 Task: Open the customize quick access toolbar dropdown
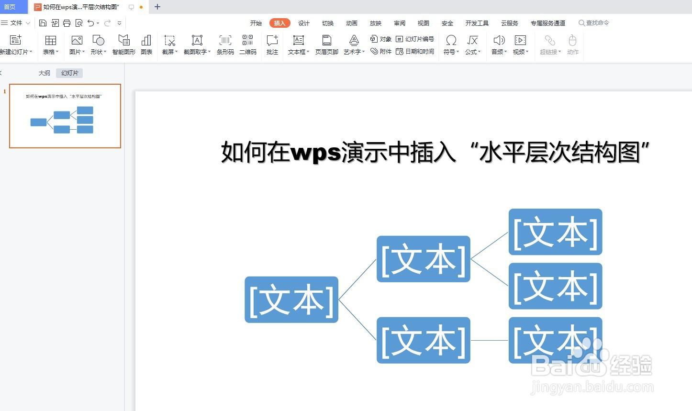119,23
